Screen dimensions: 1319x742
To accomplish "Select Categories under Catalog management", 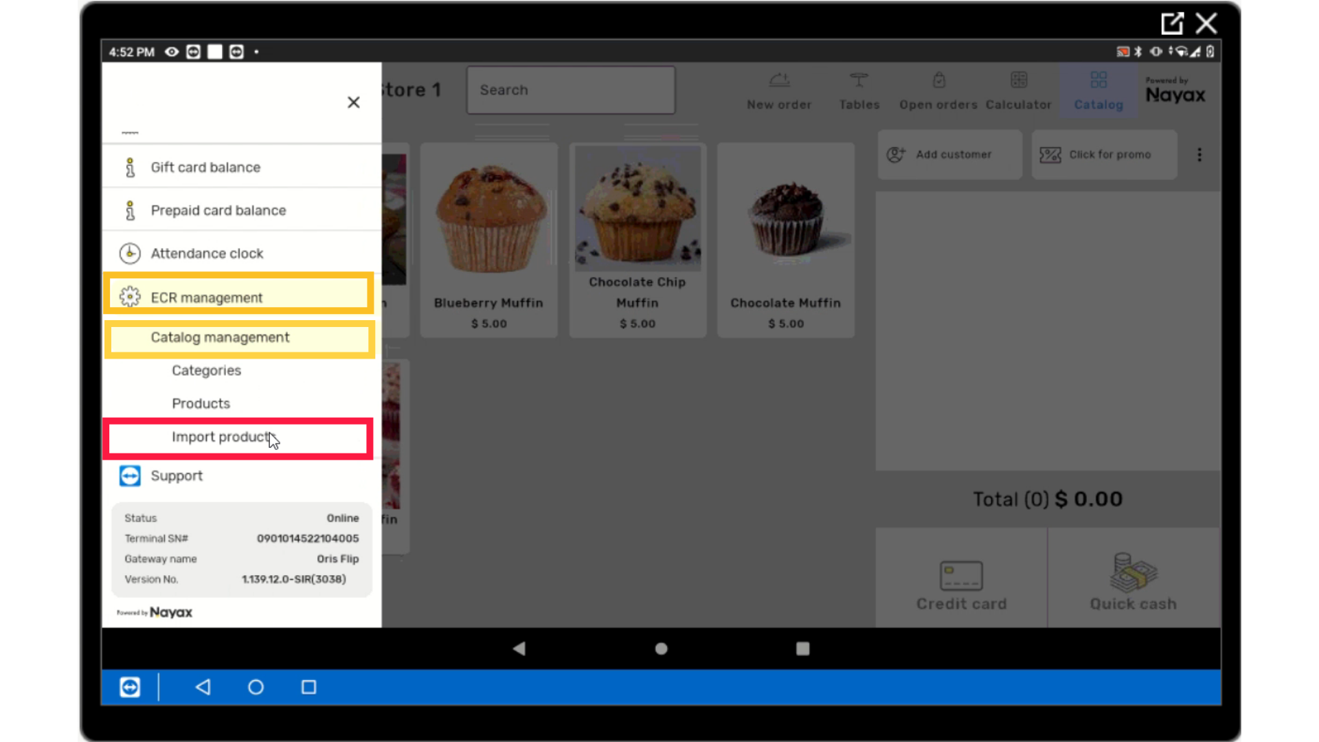I will point(206,371).
